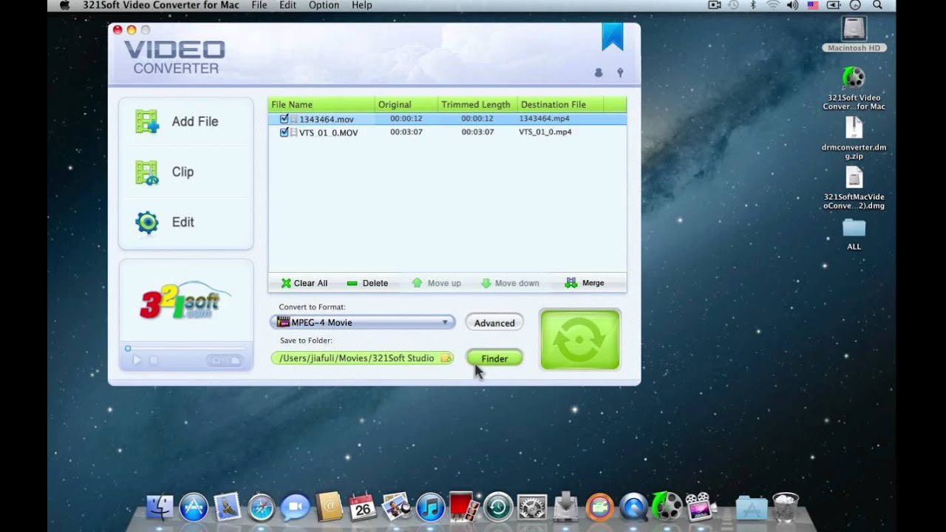Screen dimensions: 946x532
Task: Click the Original column header
Action: click(x=406, y=104)
